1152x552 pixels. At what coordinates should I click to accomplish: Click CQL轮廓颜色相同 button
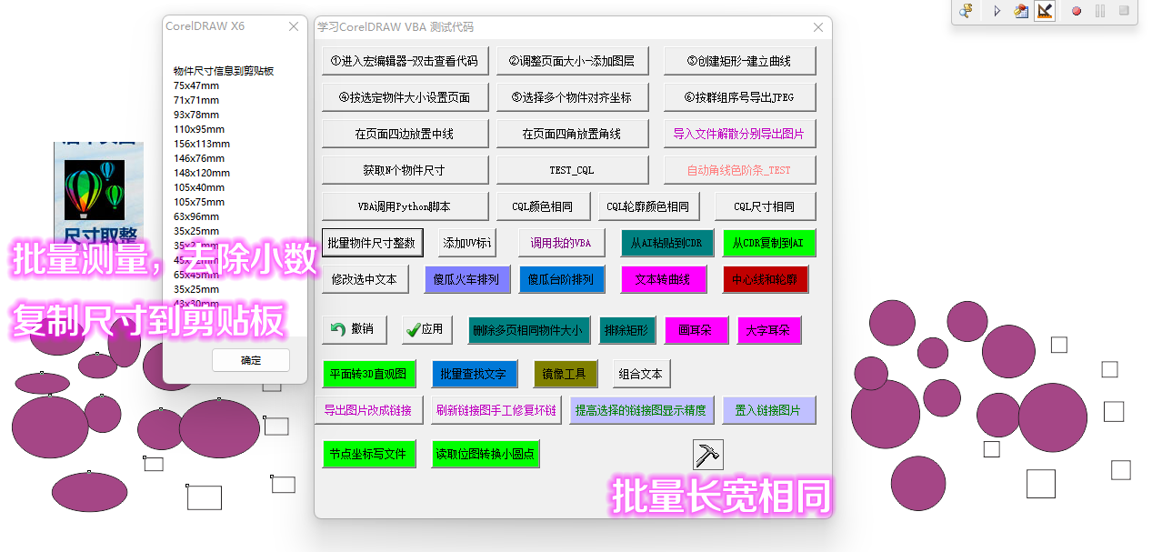click(x=649, y=206)
